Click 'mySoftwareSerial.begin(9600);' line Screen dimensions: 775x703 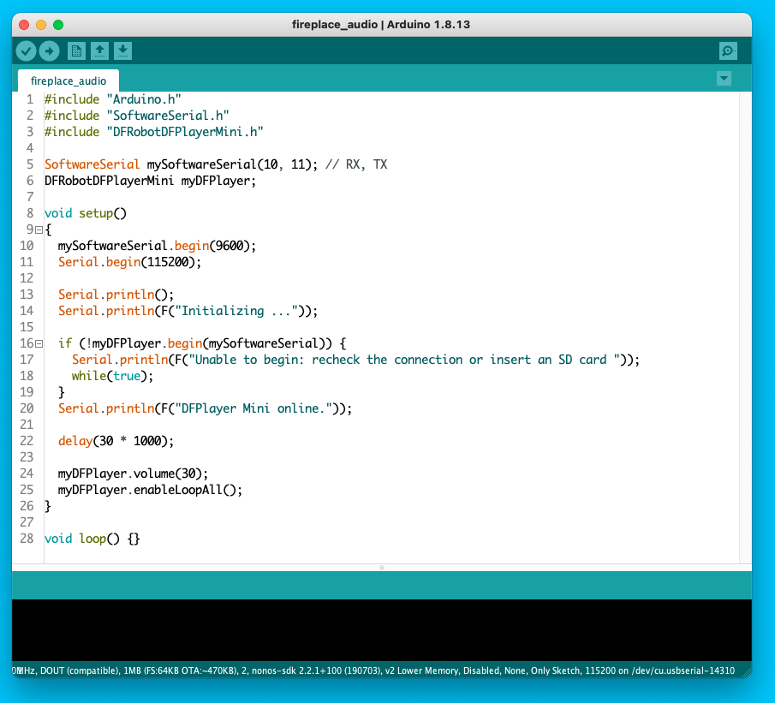pos(157,246)
